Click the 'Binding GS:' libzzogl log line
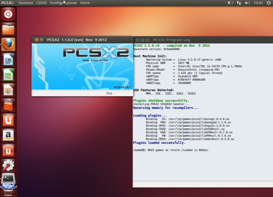 coord(187,119)
